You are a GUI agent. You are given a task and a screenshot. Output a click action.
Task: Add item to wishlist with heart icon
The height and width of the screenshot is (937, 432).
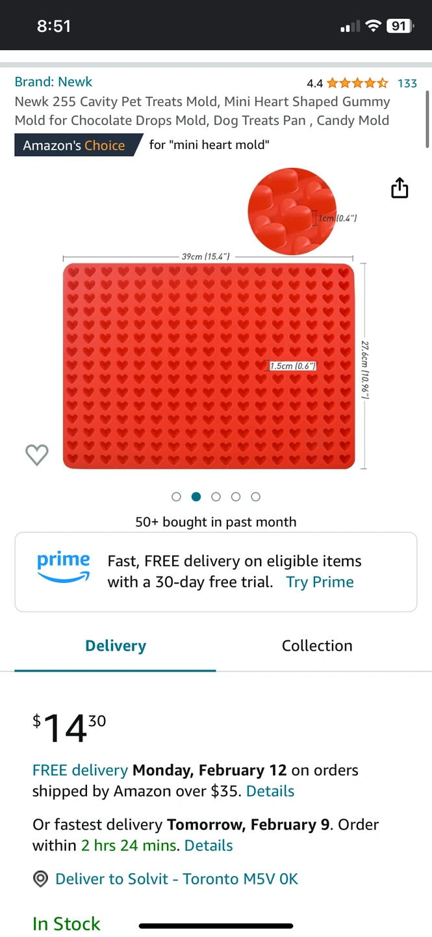click(x=37, y=455)
